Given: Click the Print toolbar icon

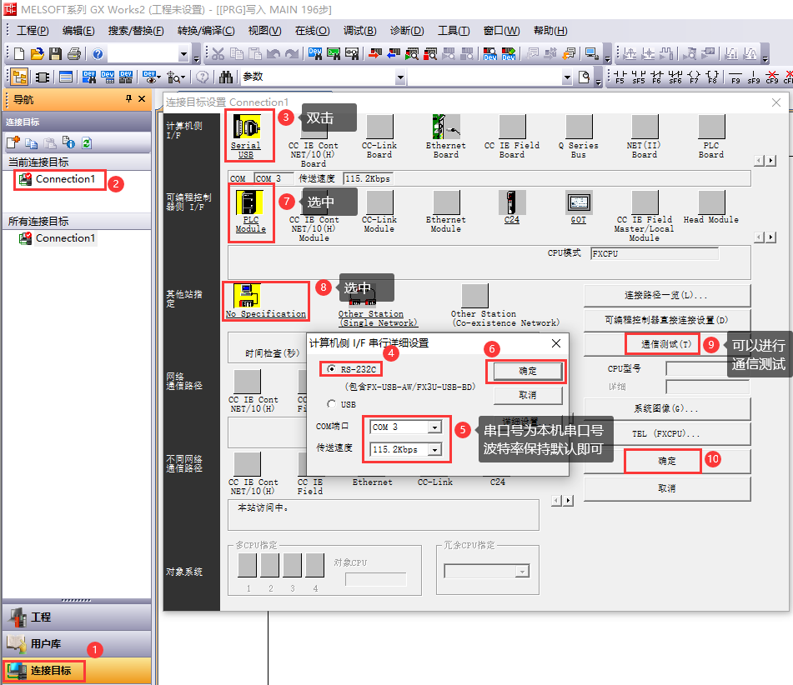Looking at the screenshot, I should [74, 53].
